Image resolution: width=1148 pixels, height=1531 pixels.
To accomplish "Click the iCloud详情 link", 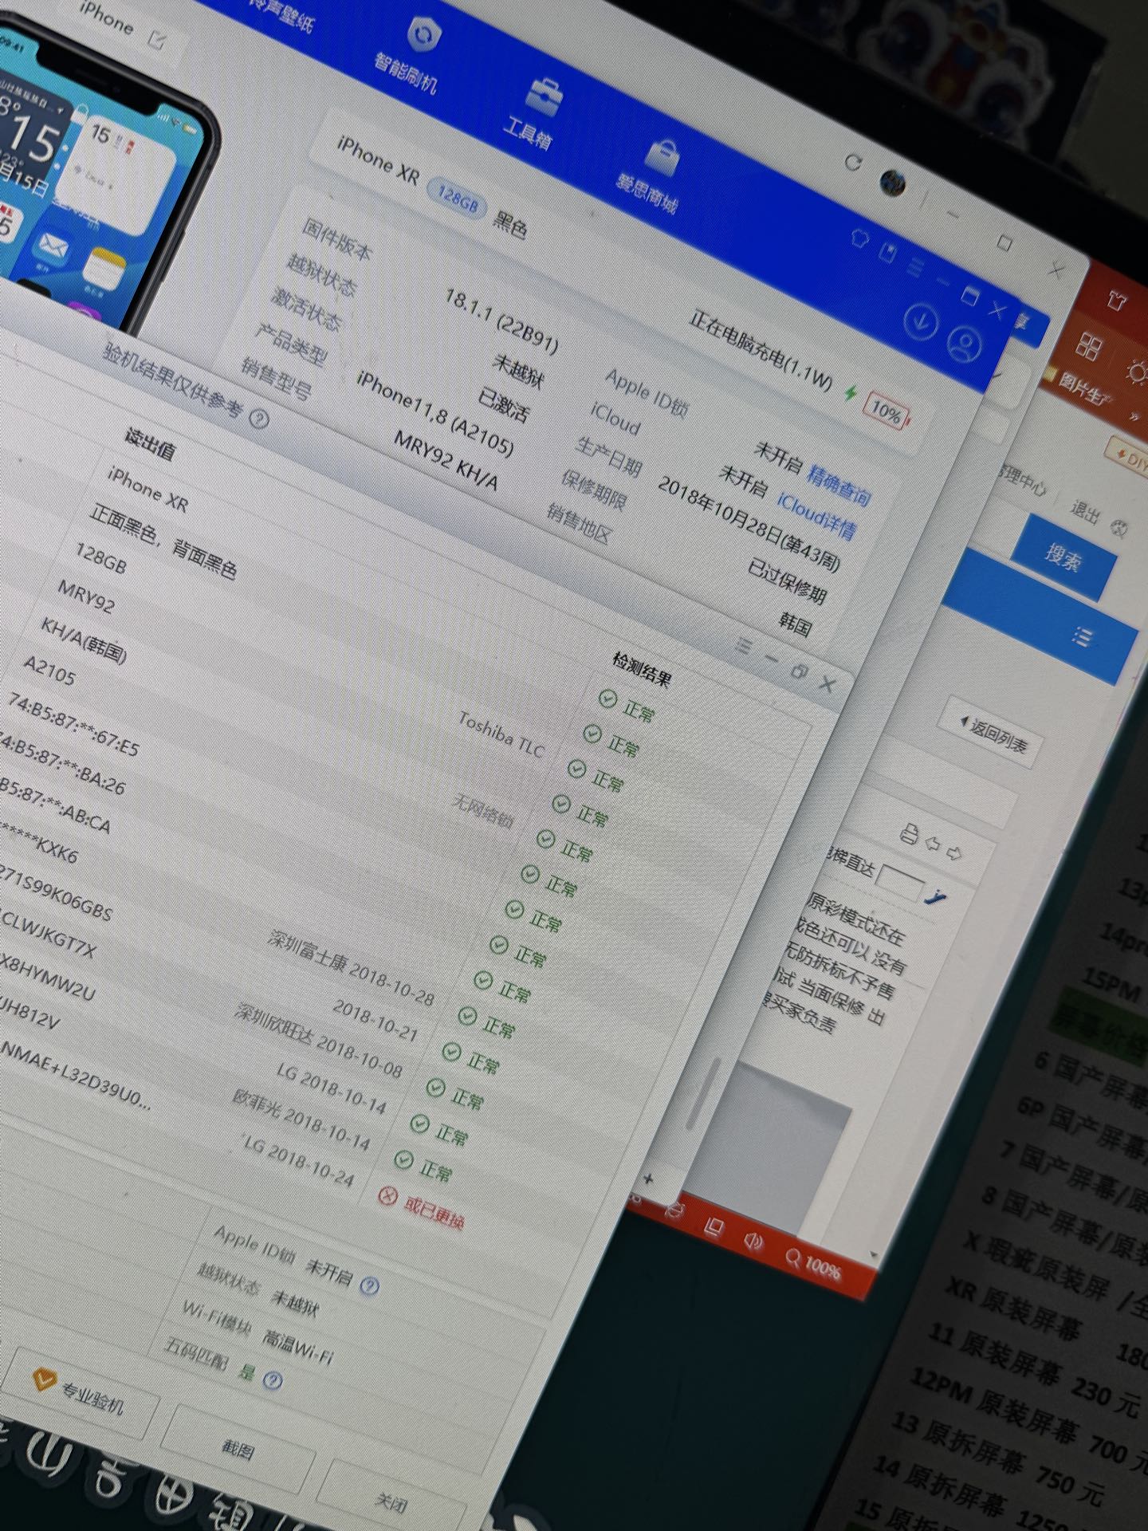I will [816, 516].
